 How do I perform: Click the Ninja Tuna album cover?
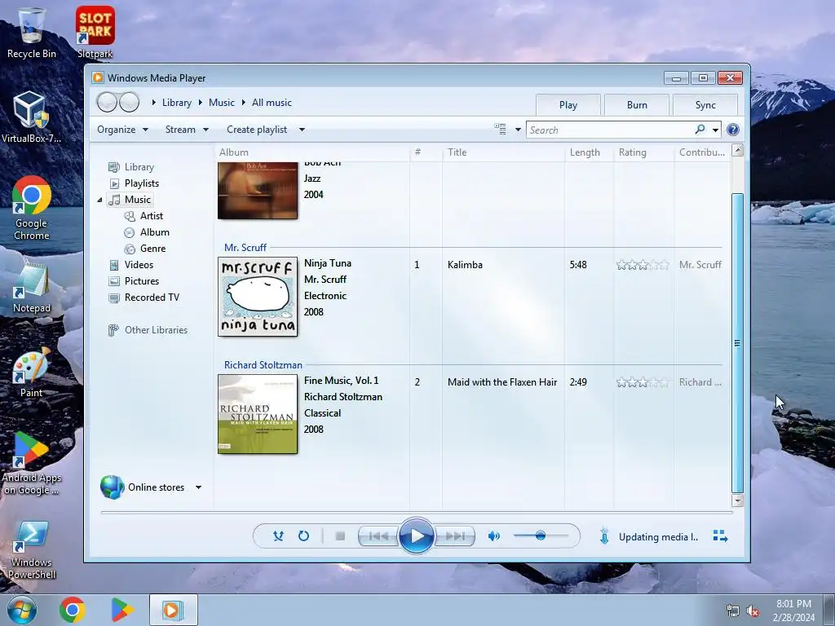[x=258, y=297]
